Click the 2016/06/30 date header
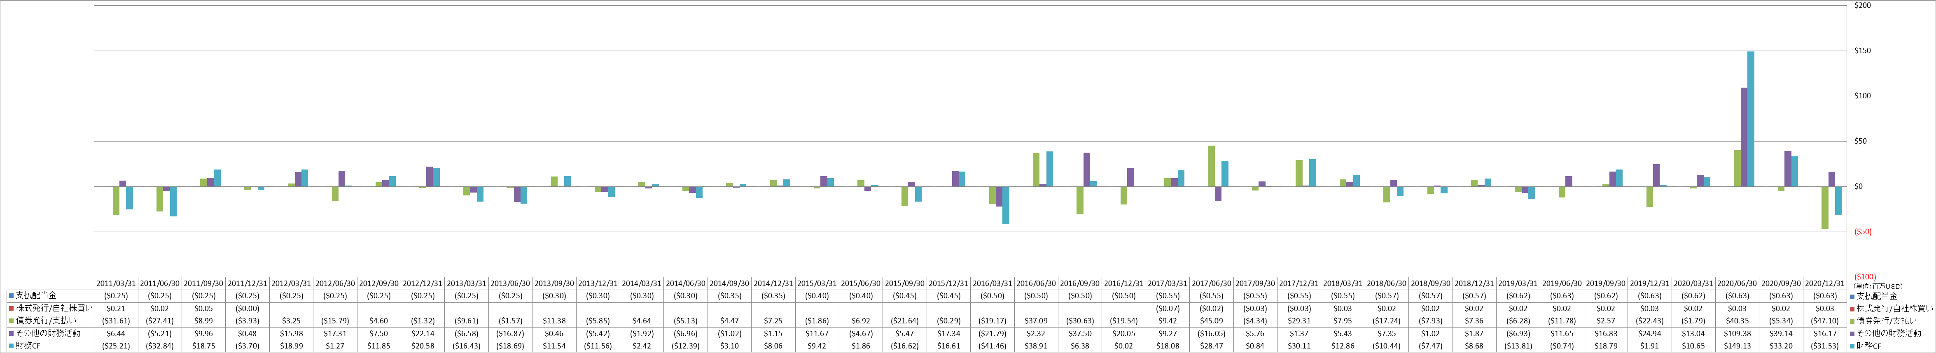The height and width of the screenshot is (353, 1936). pos(1036,284)
